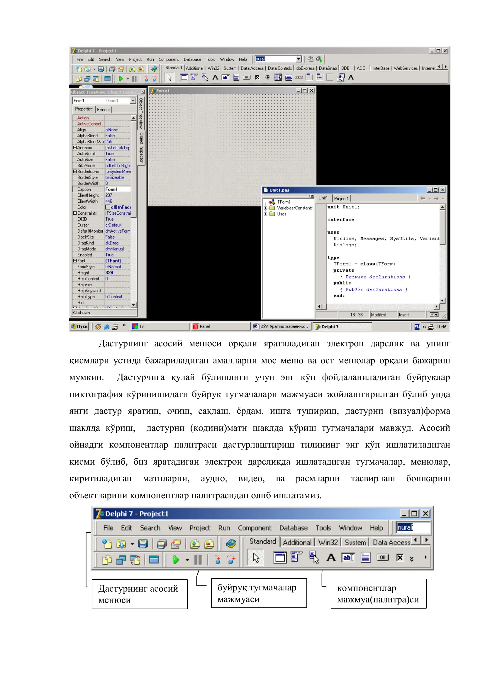Click Open Project icon in full IDE screenshot
485x686 pixels.
121,69
